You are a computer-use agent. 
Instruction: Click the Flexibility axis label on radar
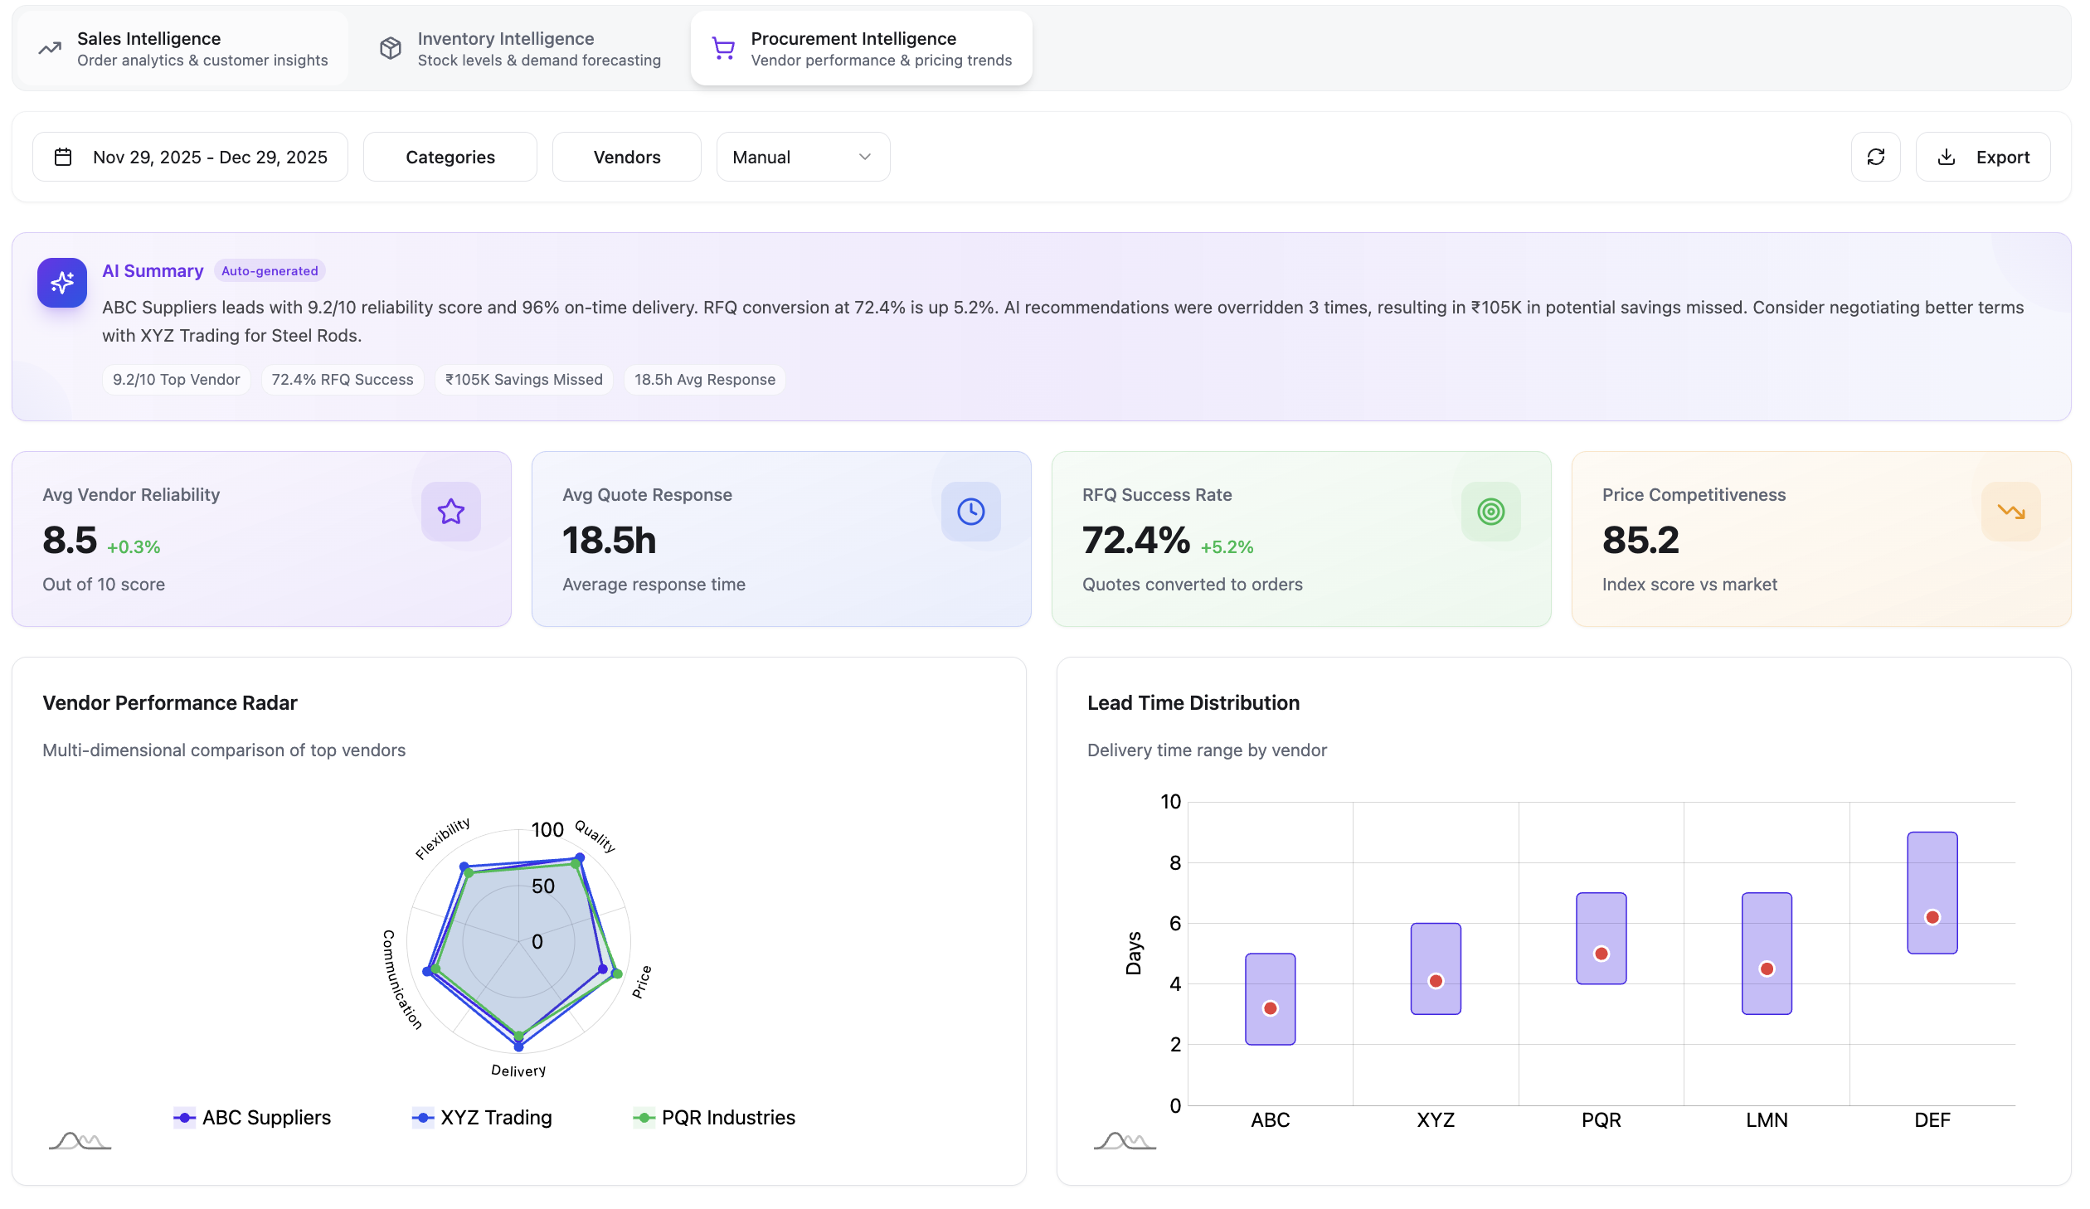(x=442, y=838)
